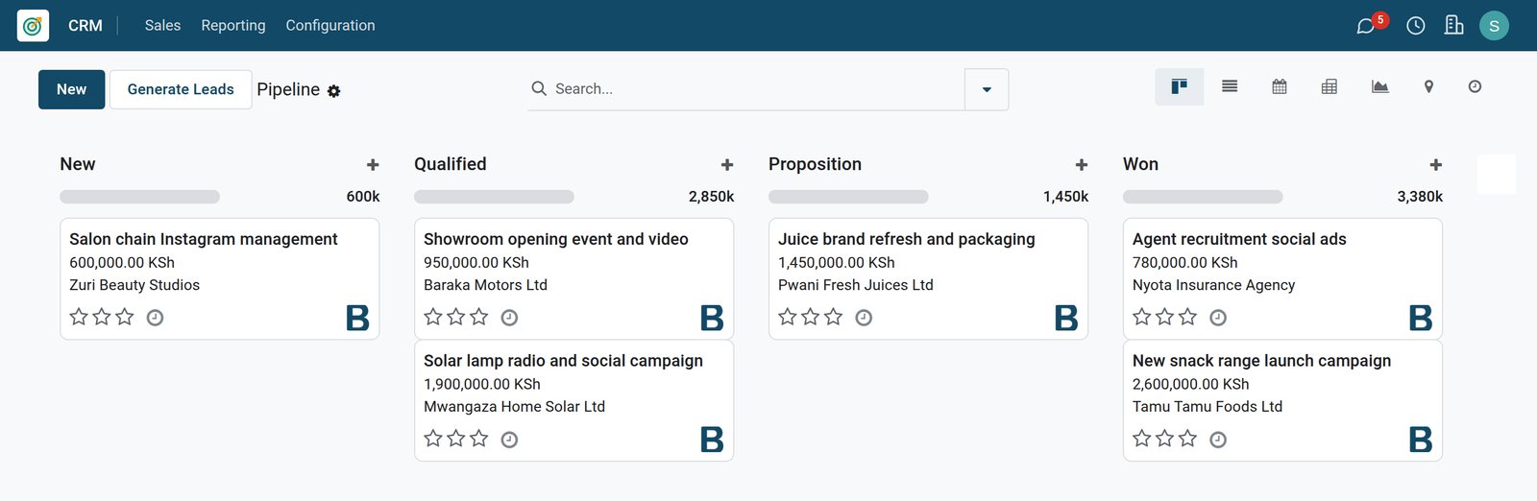Viewport: 1537px width, 501px height.
Task: Switch to Pivot table view
Action: point(1330,87)
